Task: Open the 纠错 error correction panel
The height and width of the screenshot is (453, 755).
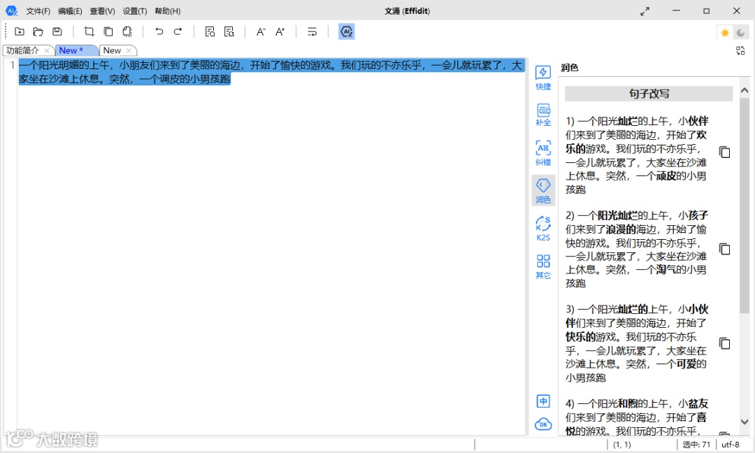Action: point(543,153)
